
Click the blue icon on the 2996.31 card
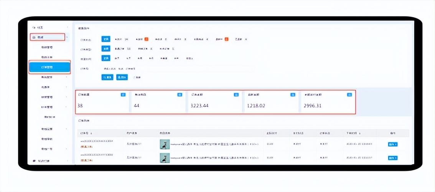point(349,95)
